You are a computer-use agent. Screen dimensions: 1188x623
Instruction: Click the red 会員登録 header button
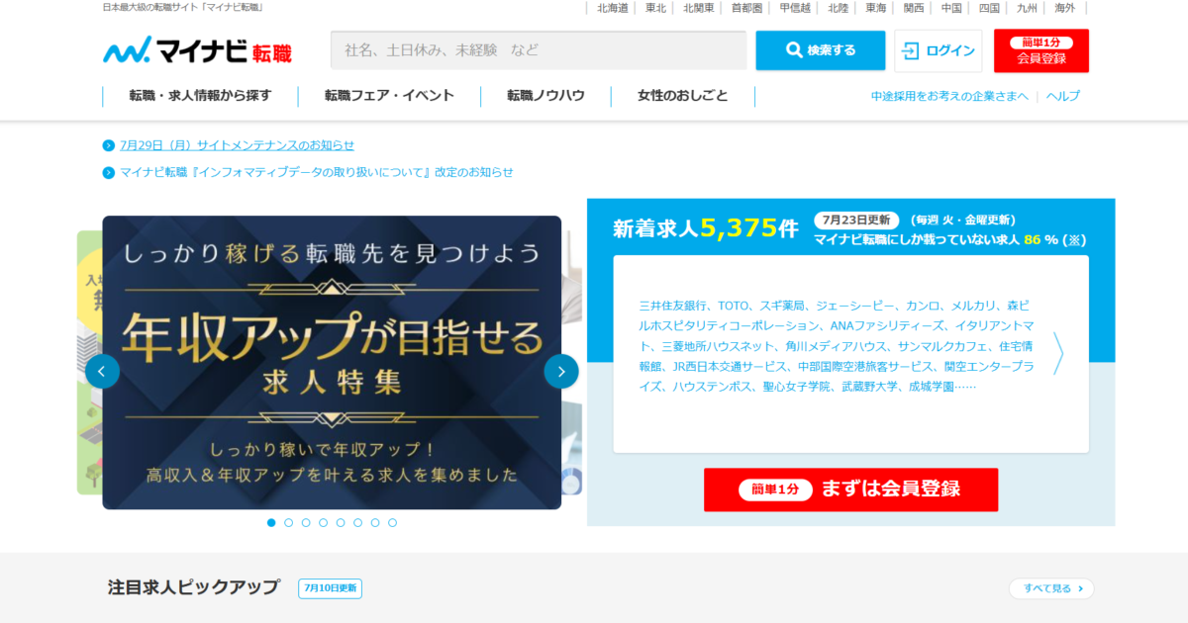pos(1040,50)
